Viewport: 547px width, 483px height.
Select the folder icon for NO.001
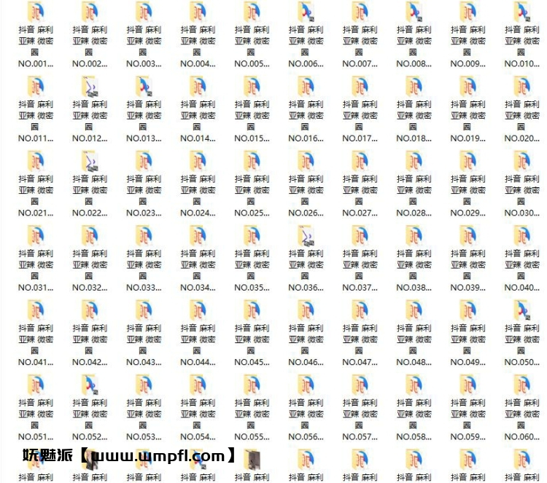(x=36, y=12)
